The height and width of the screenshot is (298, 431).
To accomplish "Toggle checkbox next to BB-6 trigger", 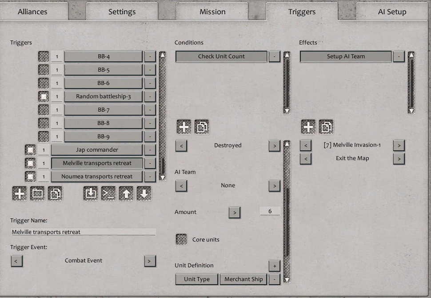I will pyautogui.click(x=44, y=83).
